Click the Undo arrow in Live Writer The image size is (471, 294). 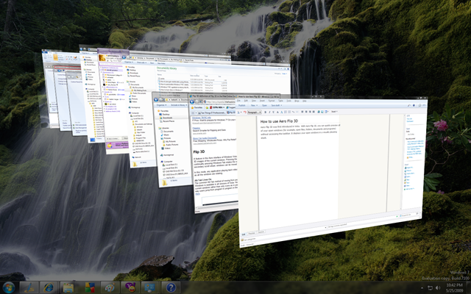245,112
